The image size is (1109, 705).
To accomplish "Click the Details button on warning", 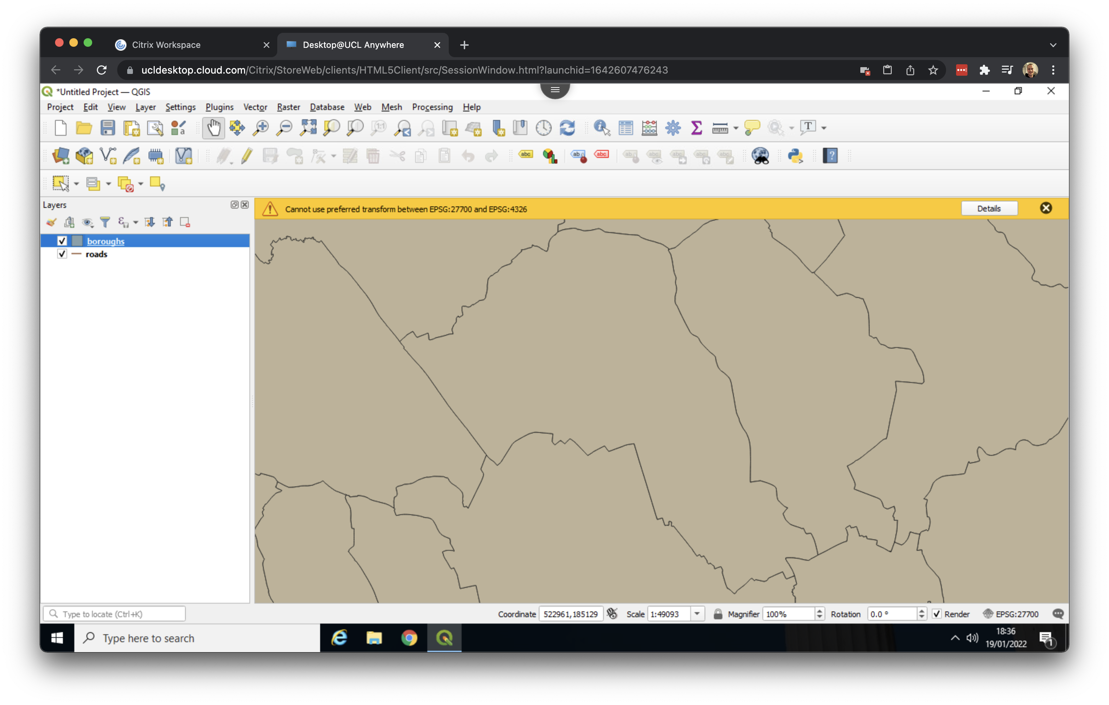I will (x=989, y=209).
